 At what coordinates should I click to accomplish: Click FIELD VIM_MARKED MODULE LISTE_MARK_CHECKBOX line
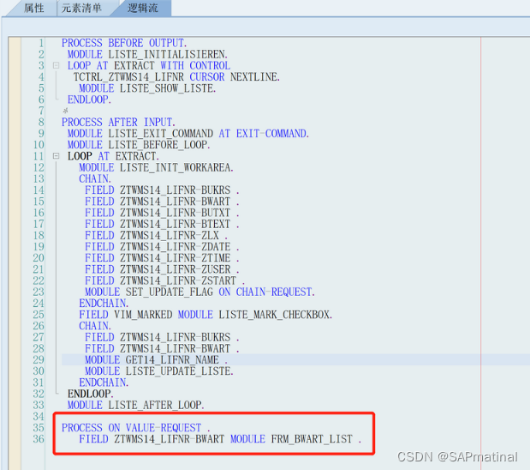(x=205, y=315)
